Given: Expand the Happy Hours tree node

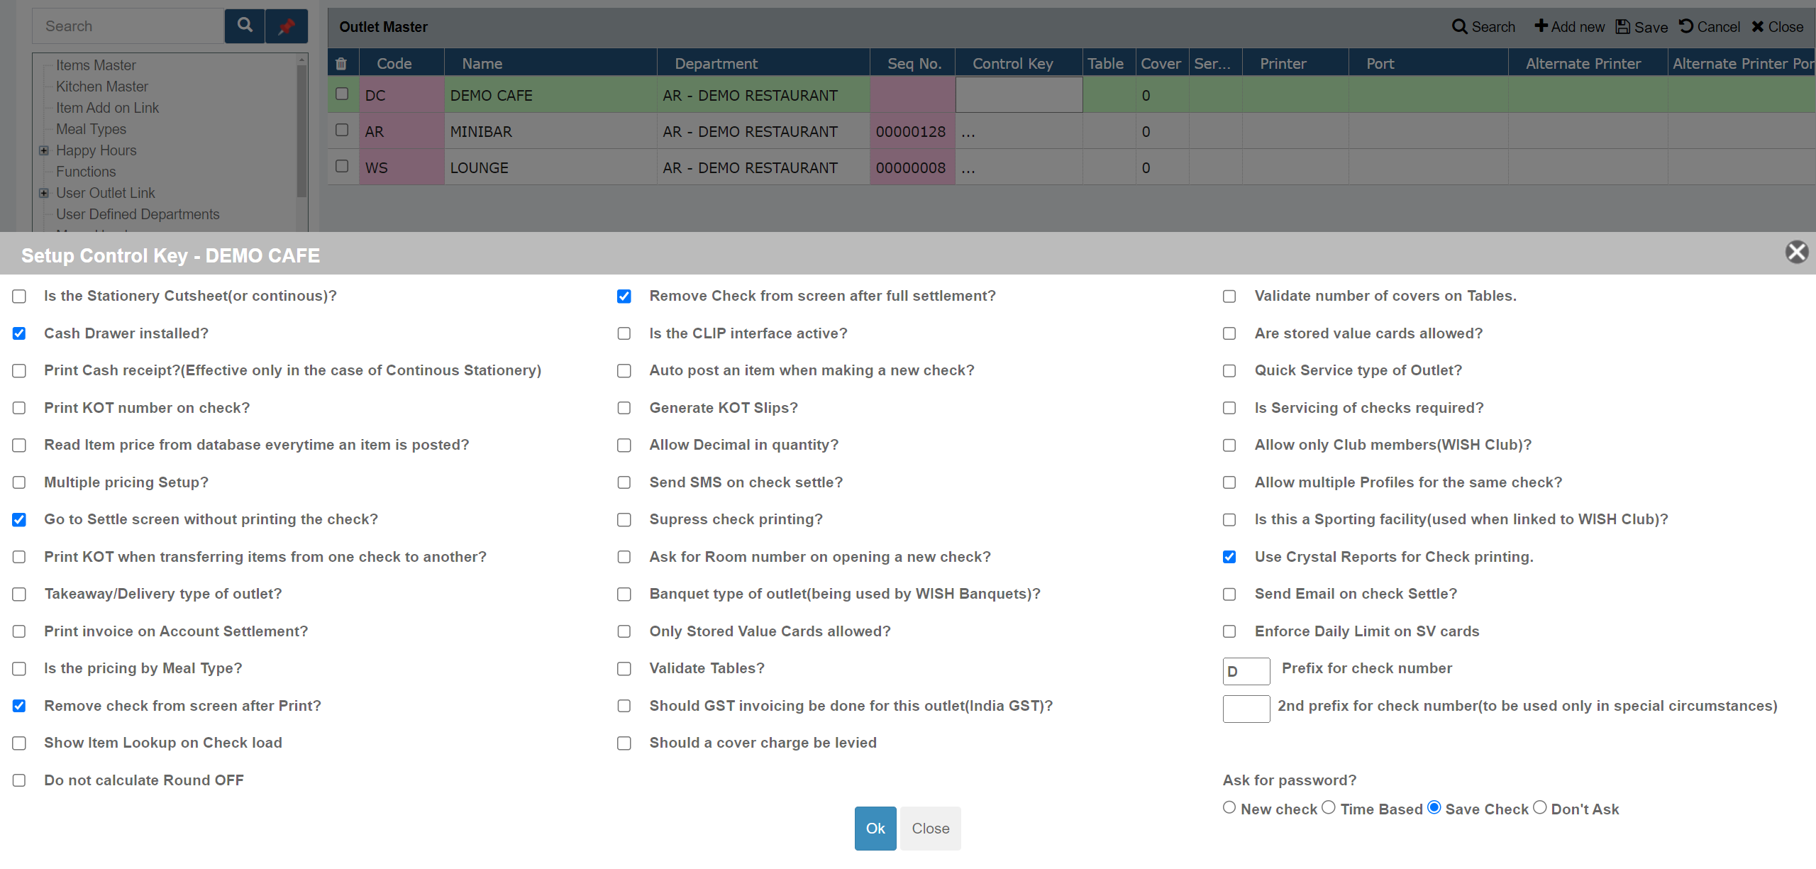Looking at the screenshot, I should pos(44,150).
